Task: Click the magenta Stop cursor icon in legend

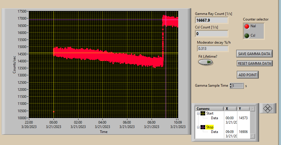Action: [x=203, y=127]
